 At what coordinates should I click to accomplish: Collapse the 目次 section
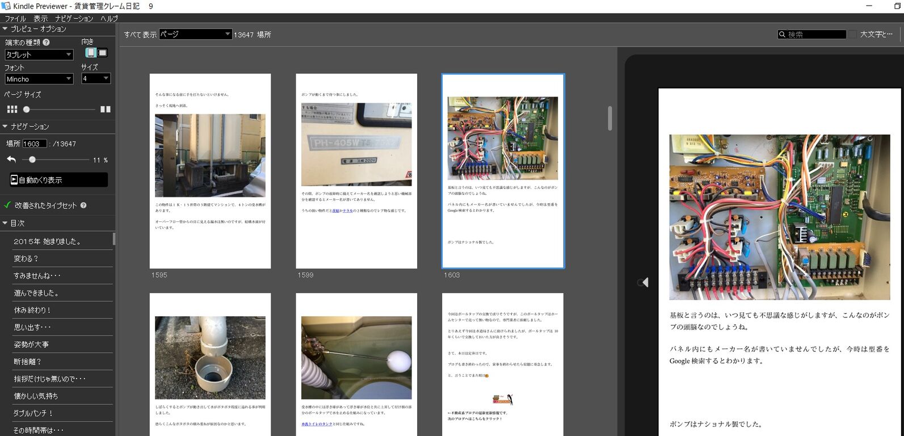(5, 223)
